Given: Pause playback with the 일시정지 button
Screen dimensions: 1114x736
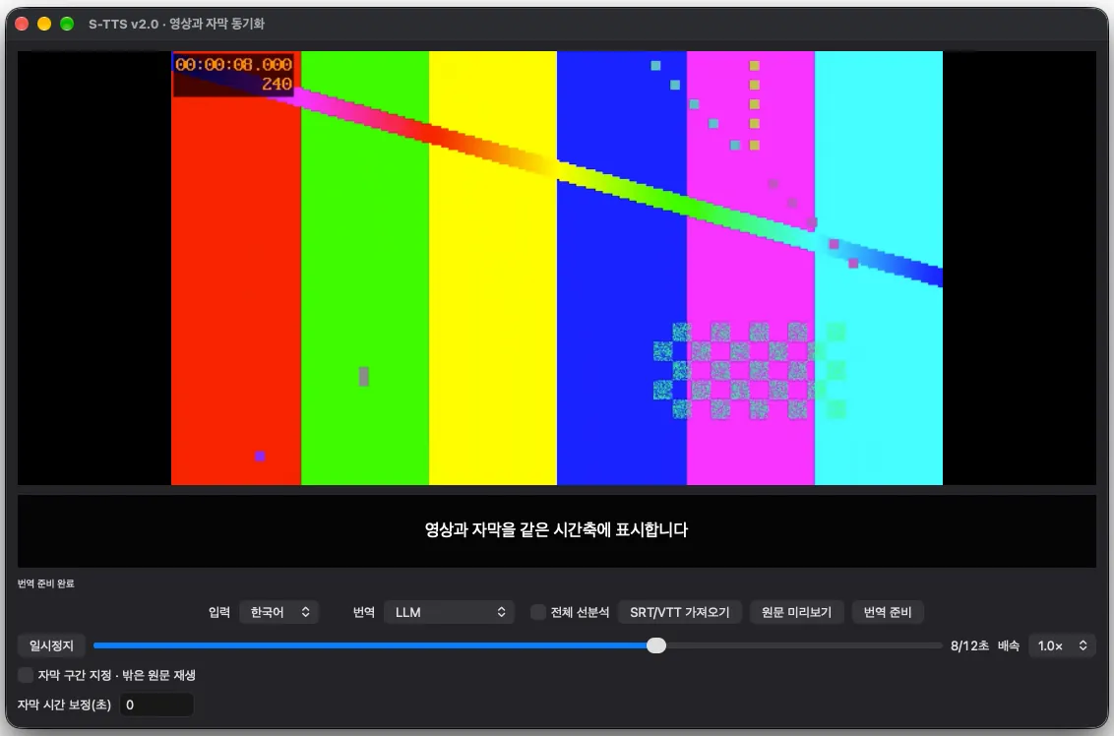Looking at the screenshot, I should [51, 645].
